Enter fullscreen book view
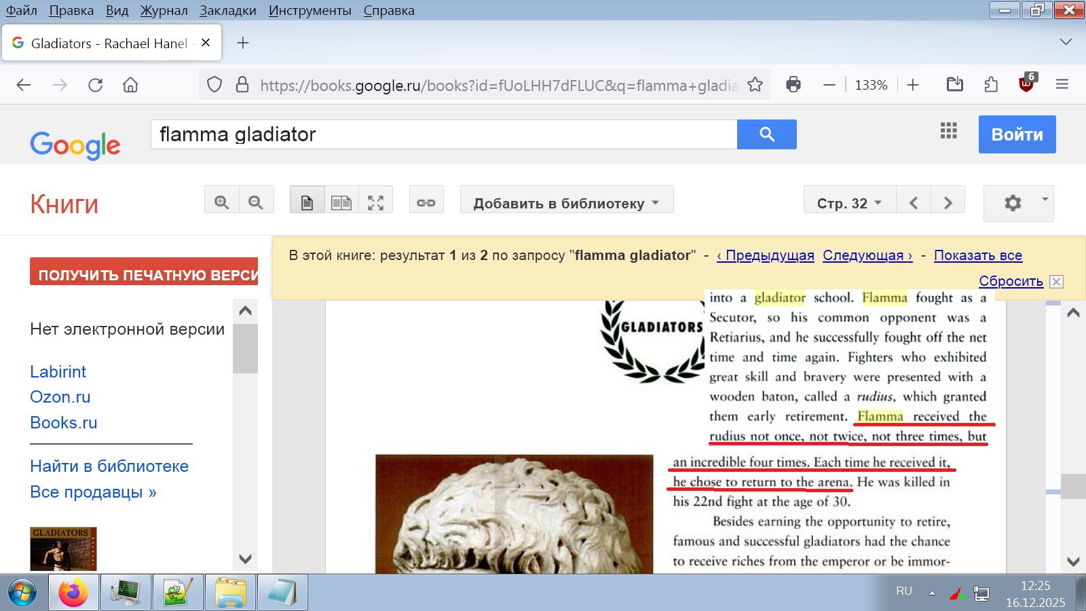 tap(375, 202)
